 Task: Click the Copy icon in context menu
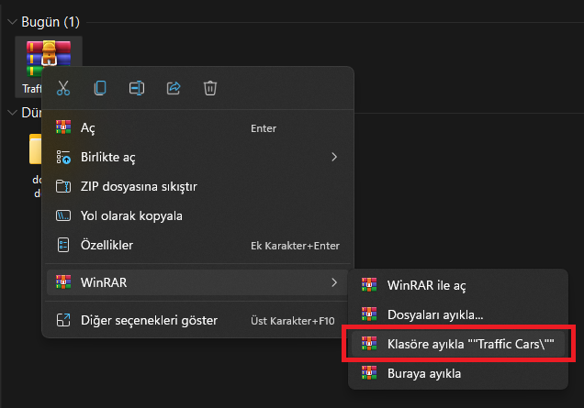tap(100, 88)
